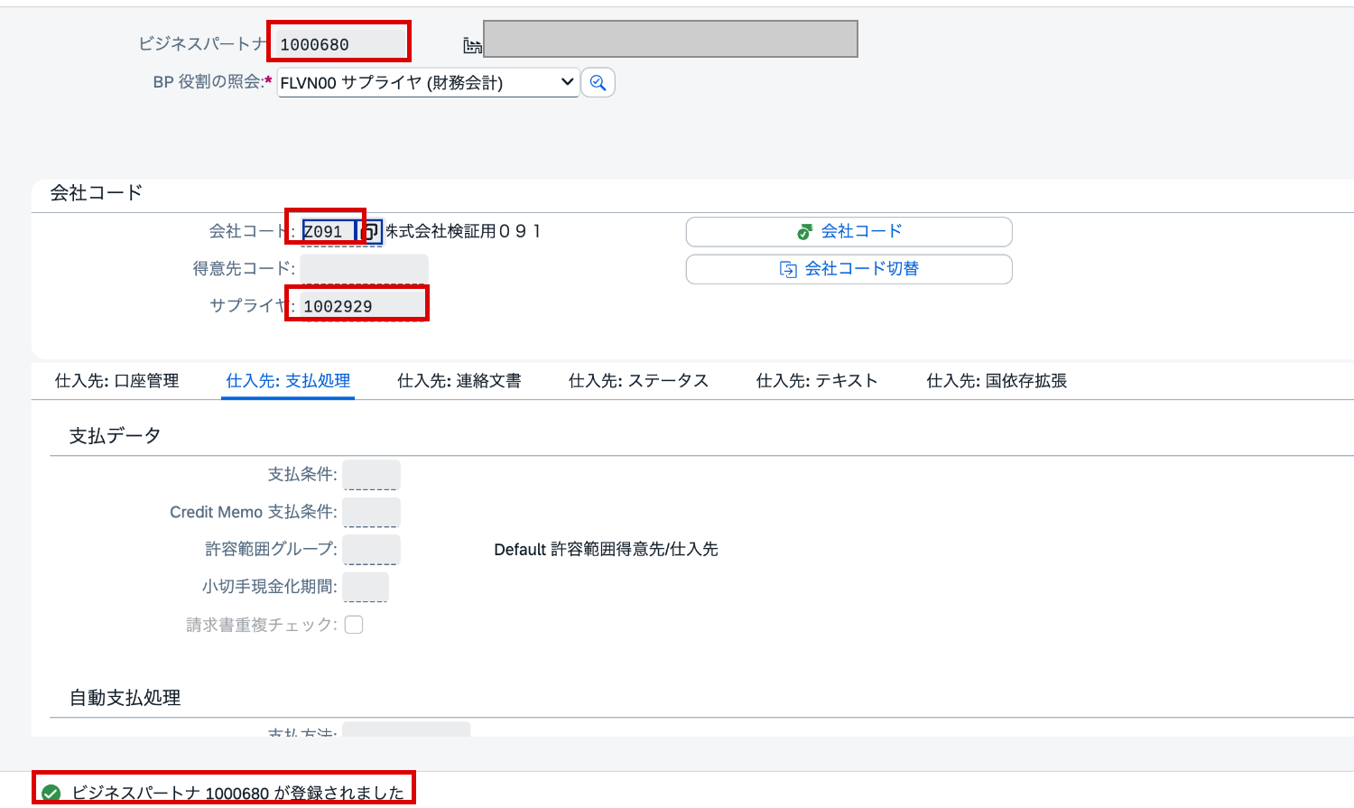Click the 自動支払処理 section heading

coord(125,698)
